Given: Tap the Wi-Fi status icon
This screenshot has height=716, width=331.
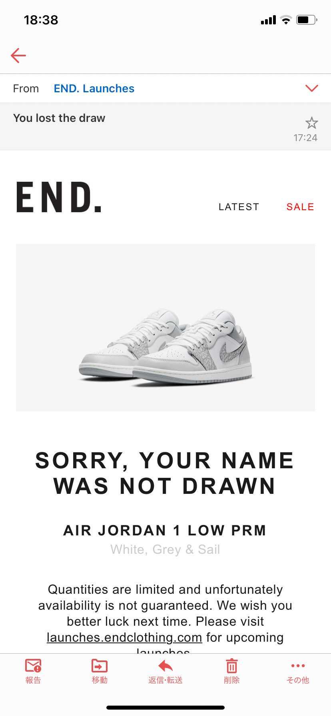Looking at the screenshot, I should (x=286, y=20).
